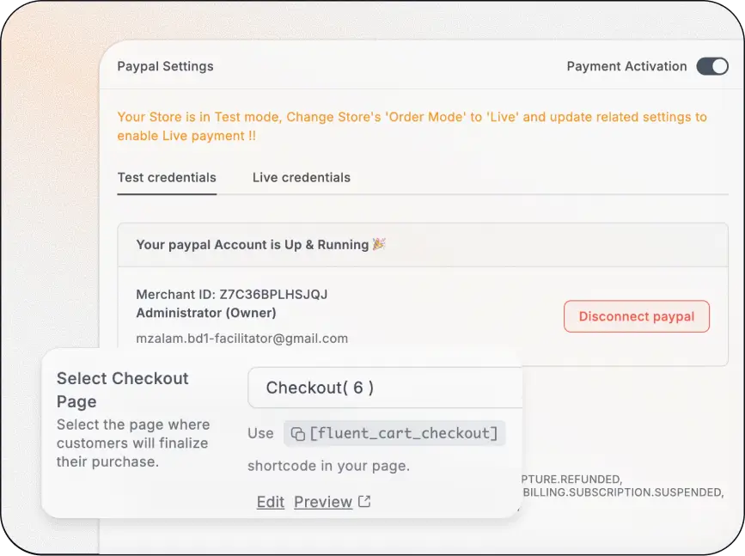Screen dimensions: 745x556
Task: Click the party popper emoji icon
Action: pos(379,244)
